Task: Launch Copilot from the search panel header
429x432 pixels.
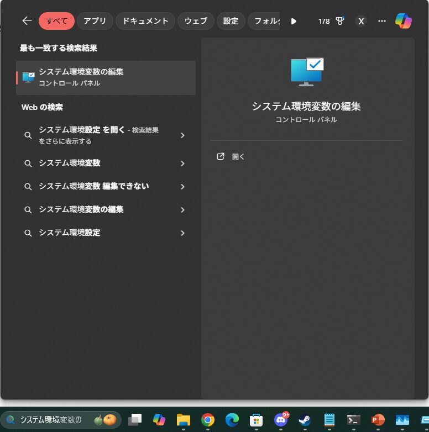Action: click(404, 21)
